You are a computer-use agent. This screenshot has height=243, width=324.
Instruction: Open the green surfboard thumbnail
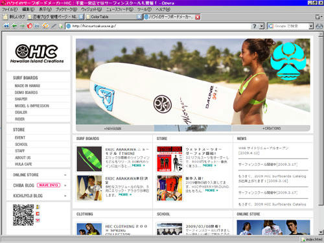[x=89, y=159]
